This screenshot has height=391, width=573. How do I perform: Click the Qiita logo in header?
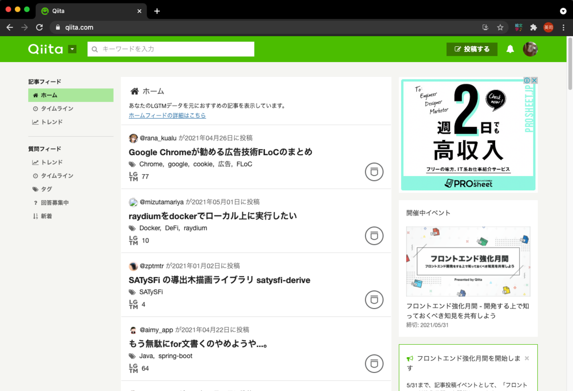tap(45, 49)
